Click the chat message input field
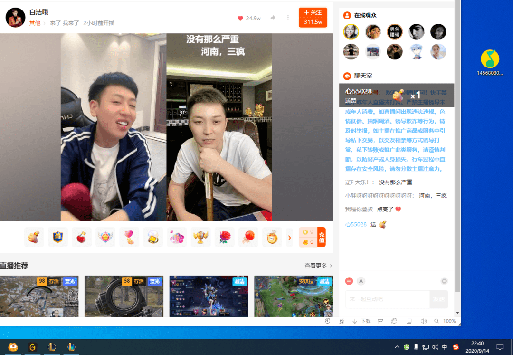The height and width of the screenshot is (355, 513). (387, 299)
